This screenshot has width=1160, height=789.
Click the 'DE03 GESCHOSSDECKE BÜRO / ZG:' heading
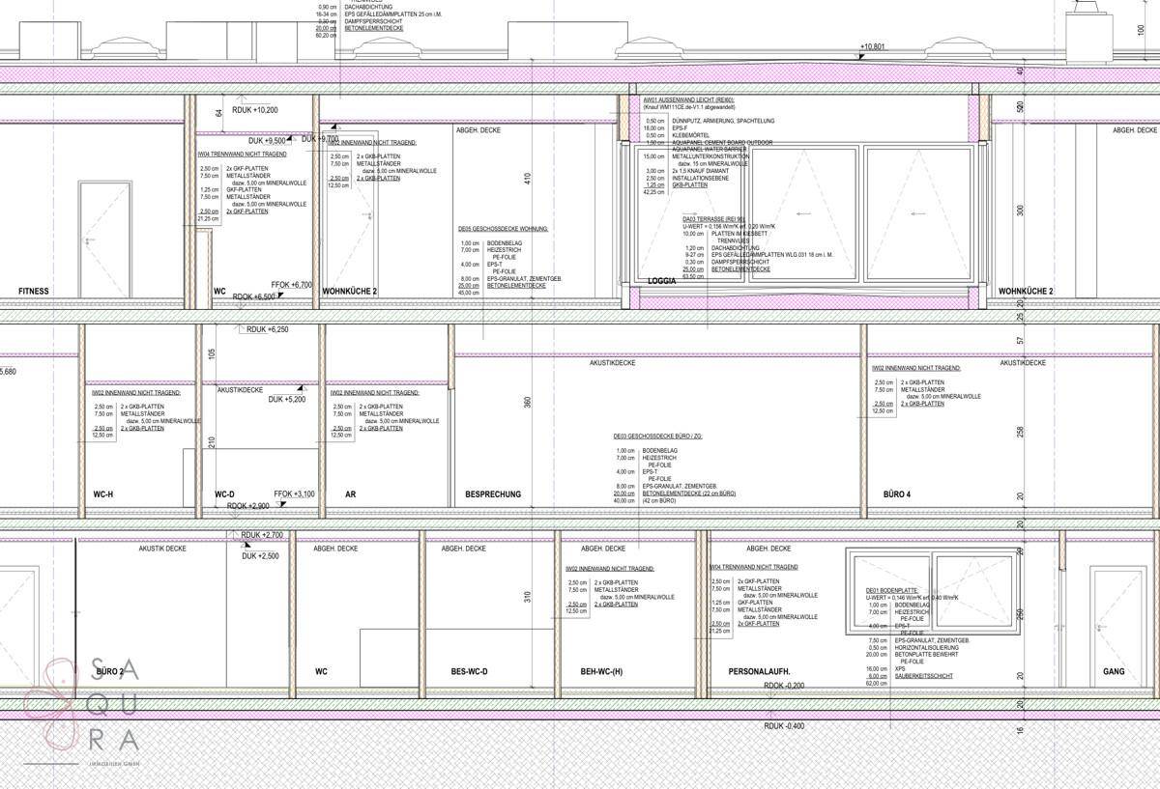657,437
